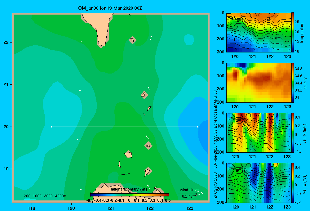
Task: Click the '34.8' salinity scale value
Action: [x=298, y=69]
